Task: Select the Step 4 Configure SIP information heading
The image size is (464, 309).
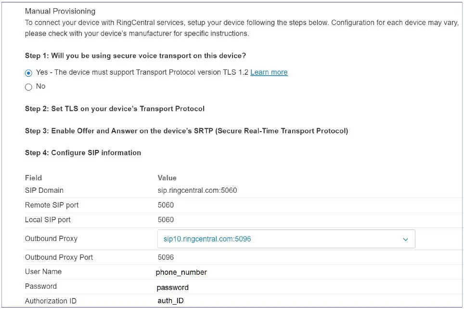Action: coord(82,152)
